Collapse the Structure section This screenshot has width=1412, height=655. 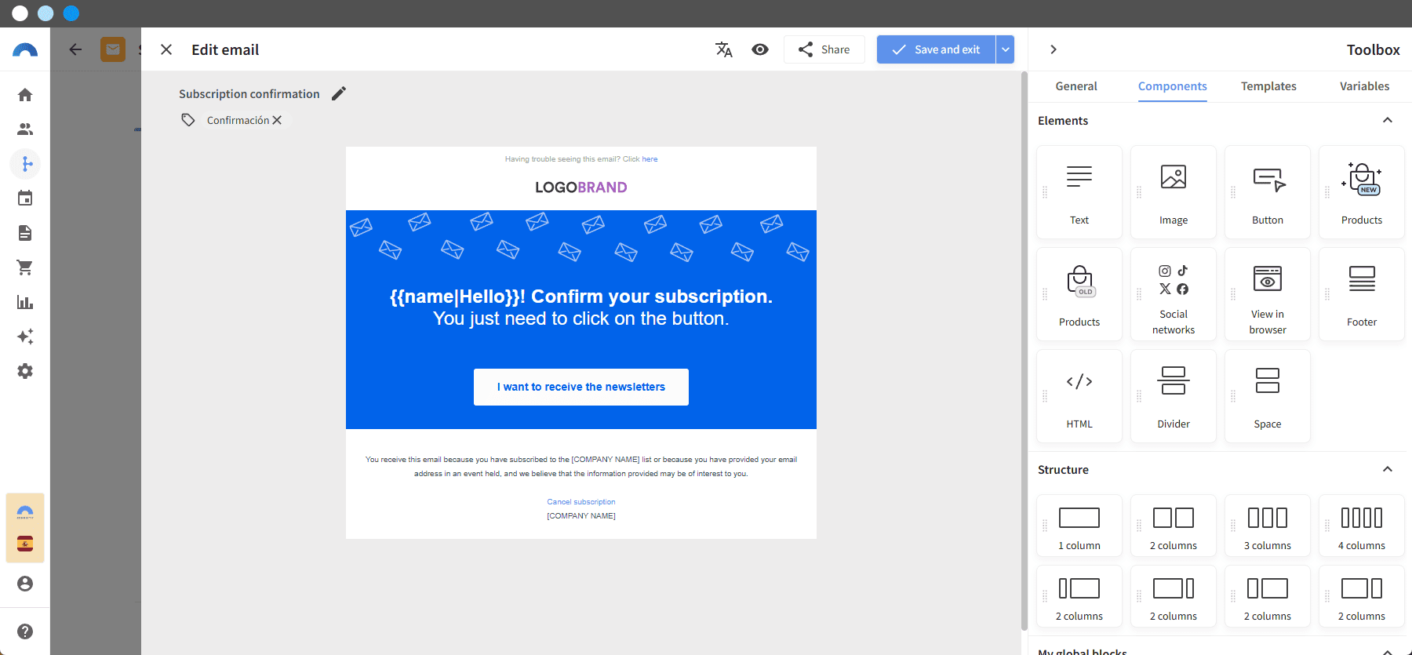pyautogui.click(x=1388, y=469)
